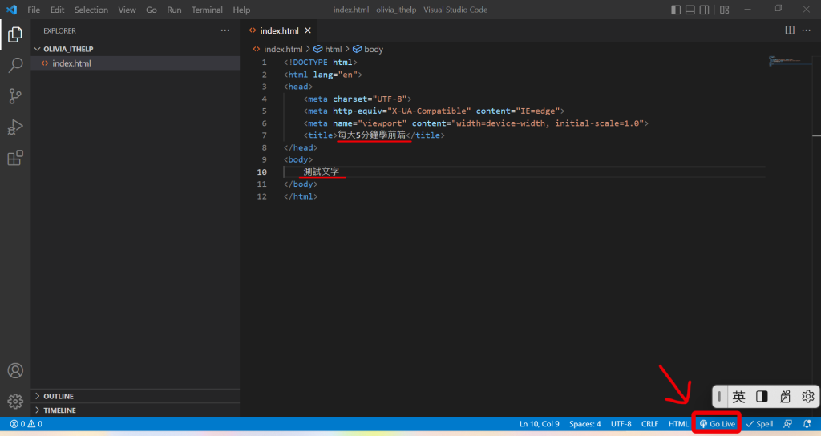821x436 pixels.
Task: Click the DOCTYPE html line of code
Action: [321, 63]
